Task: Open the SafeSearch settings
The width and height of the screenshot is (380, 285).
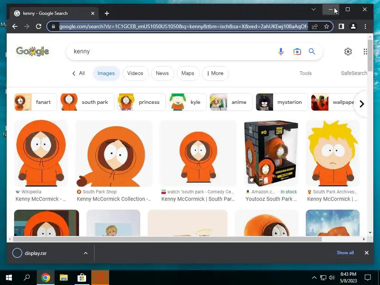Action: [x=354, y=73]
